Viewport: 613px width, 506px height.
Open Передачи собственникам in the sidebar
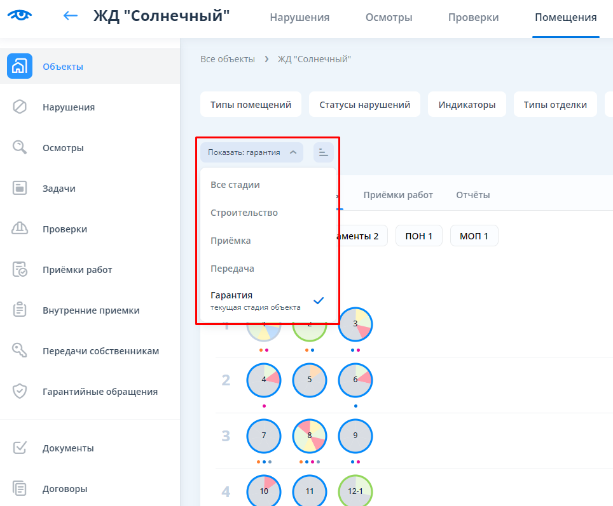coord(100,351)
